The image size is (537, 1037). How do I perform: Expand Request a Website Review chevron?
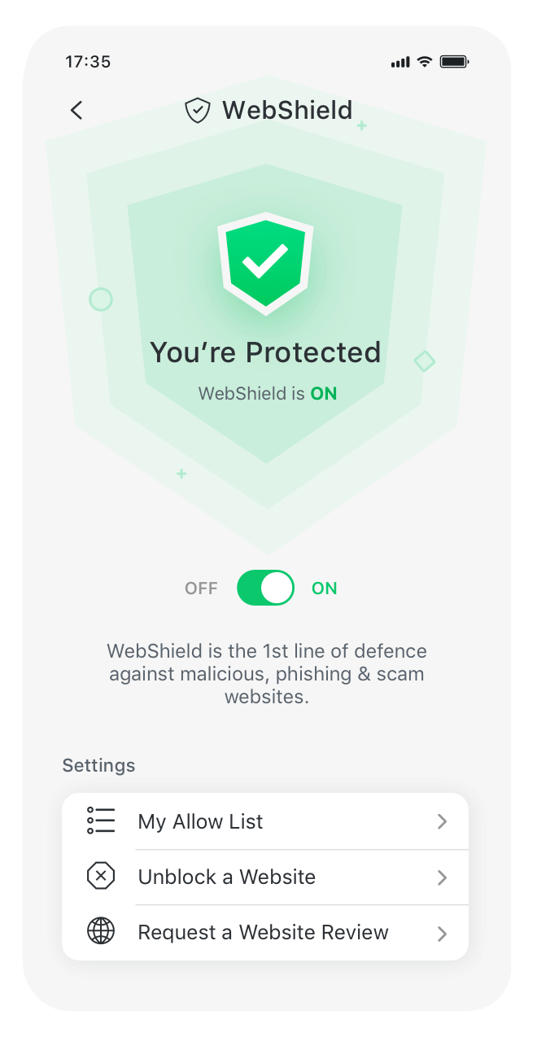coord(442,932)
